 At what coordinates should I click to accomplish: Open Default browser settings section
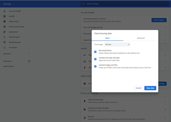(x=15, y=42)
